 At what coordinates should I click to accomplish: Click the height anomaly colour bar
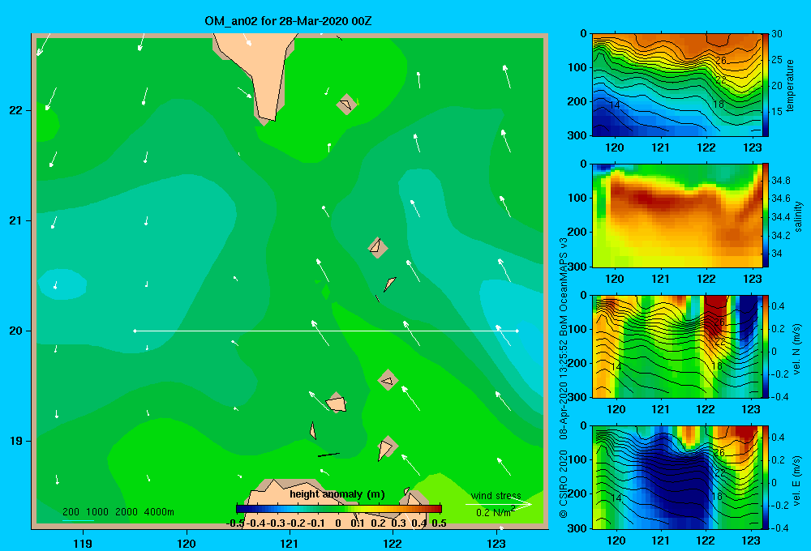pyautogui.click(x=339, y=509)
